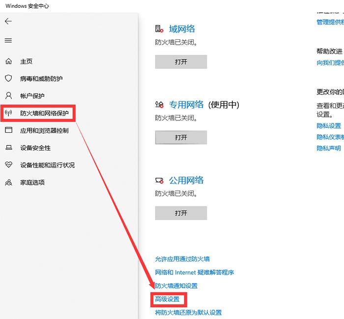Click the Windows 安全中心 window title
Viewport: 344px width, 319px height.
point(27,6)
